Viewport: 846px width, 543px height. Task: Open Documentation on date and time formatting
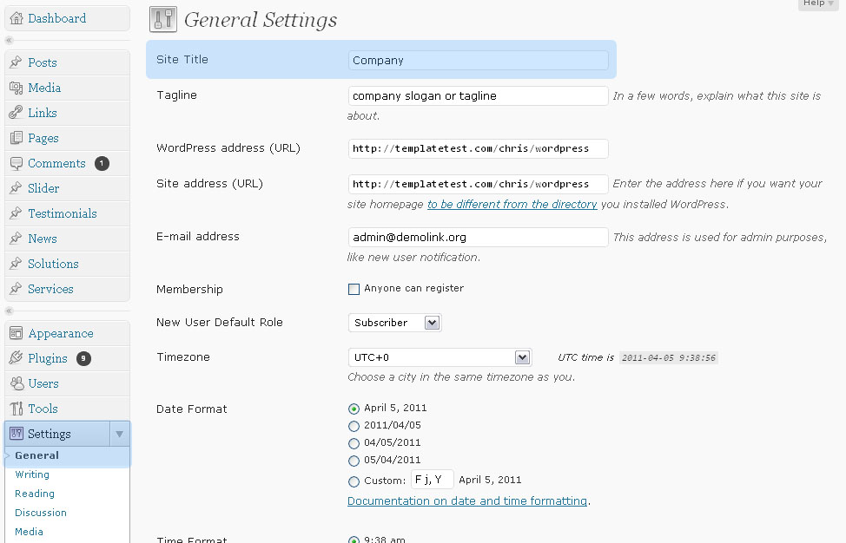point(467,500)
